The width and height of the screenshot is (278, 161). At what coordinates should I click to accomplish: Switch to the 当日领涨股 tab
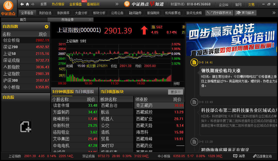(84, 92)
